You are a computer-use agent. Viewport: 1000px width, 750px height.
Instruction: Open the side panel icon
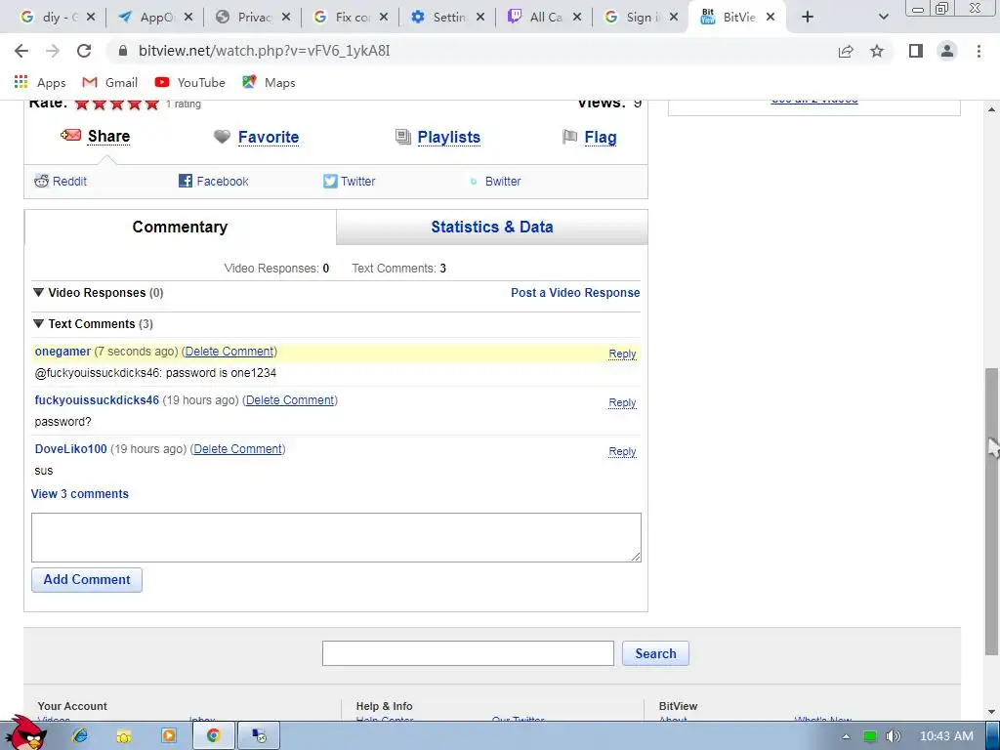(x=916, y=51)
